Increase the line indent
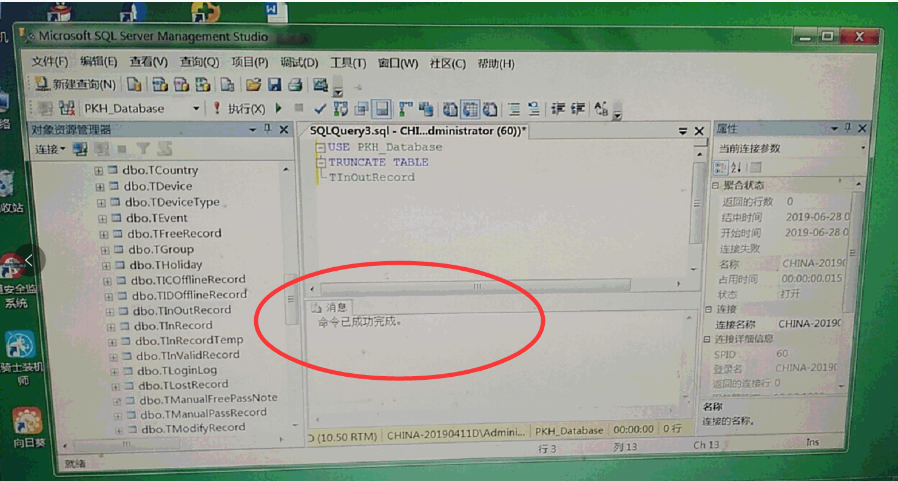Screen dimensions: 898x481 [x=578, y=110]
